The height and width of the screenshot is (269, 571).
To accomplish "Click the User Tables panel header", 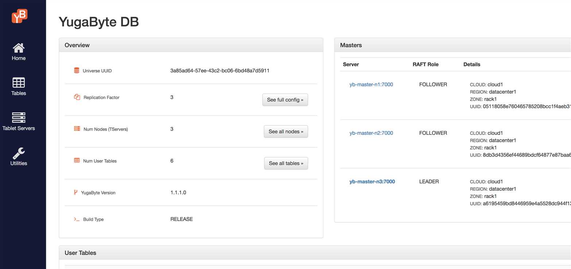I will 315,253.
